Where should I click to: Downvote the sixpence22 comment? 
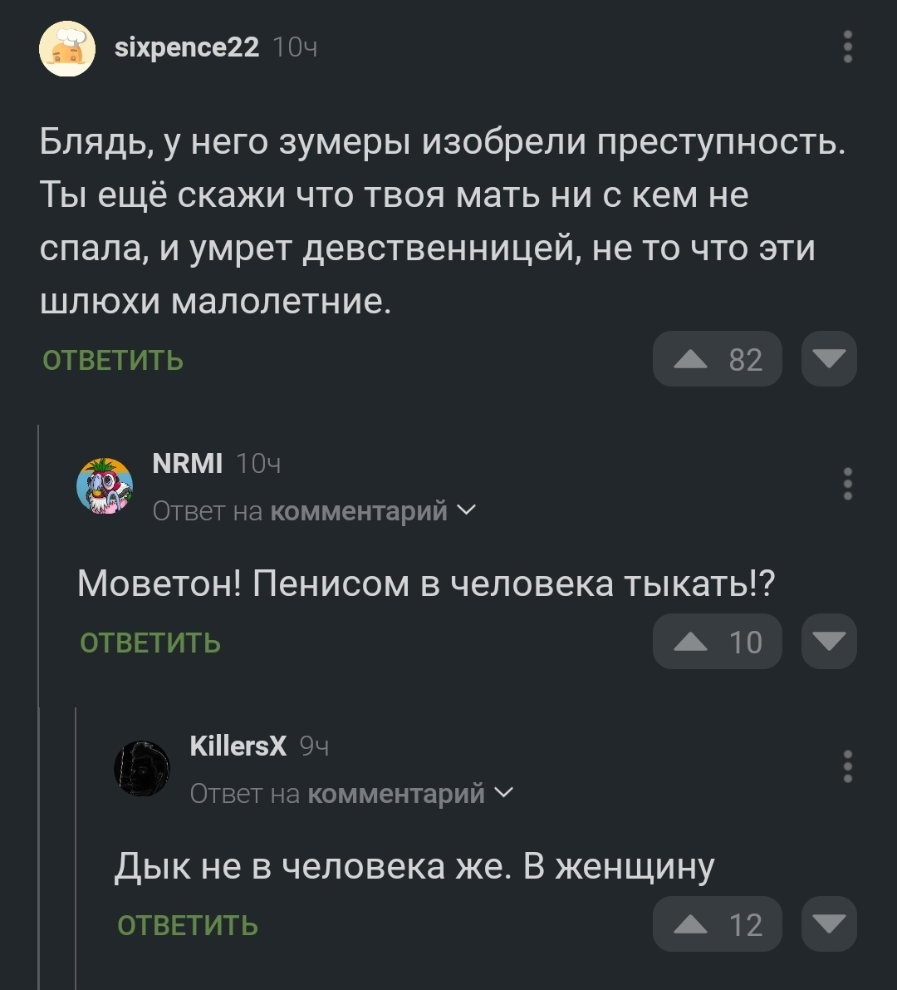click(828, 359)
